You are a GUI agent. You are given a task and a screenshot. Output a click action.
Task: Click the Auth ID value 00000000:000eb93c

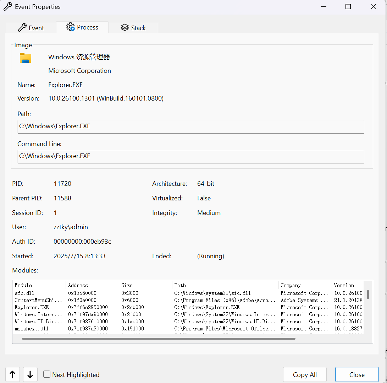tap(82, 242)
